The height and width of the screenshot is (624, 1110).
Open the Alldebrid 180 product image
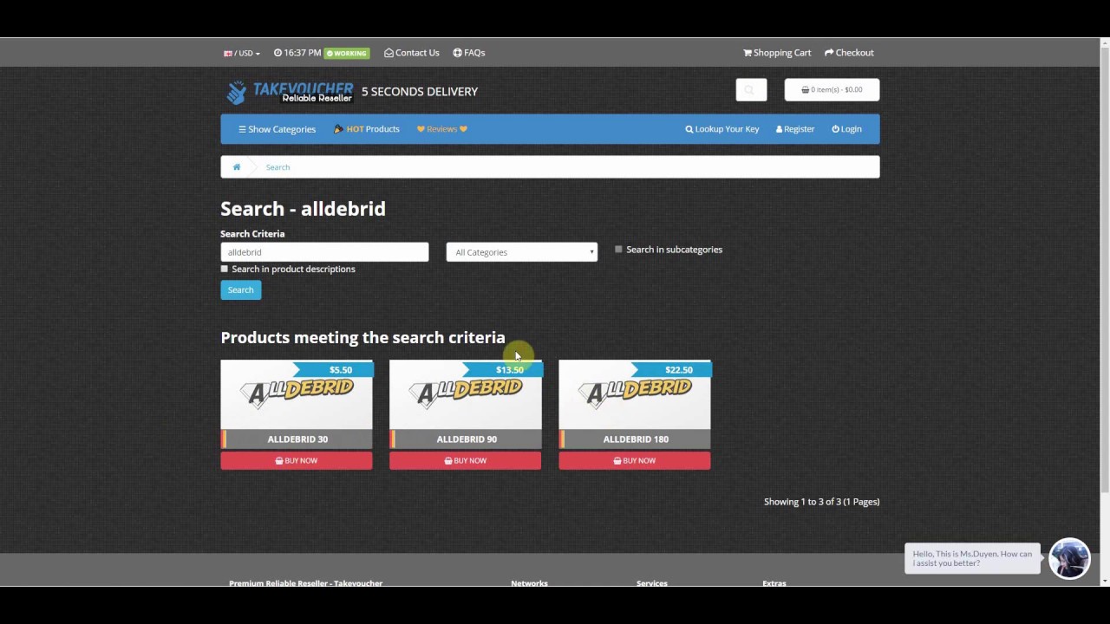coord(635,395)
